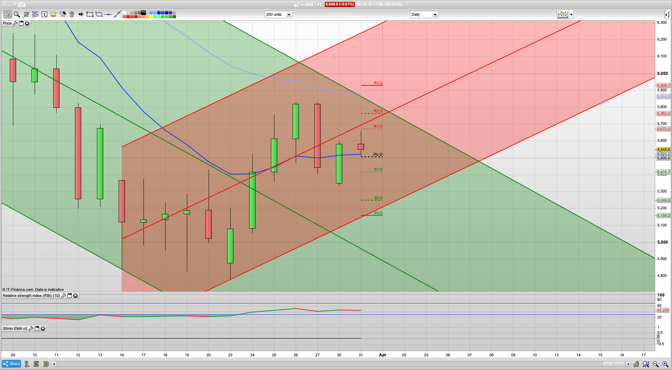Image resolution: width=672 pixels, height=370 pixels.
Task: Click the chain link charts icon
Action: [x=27, y=364]
